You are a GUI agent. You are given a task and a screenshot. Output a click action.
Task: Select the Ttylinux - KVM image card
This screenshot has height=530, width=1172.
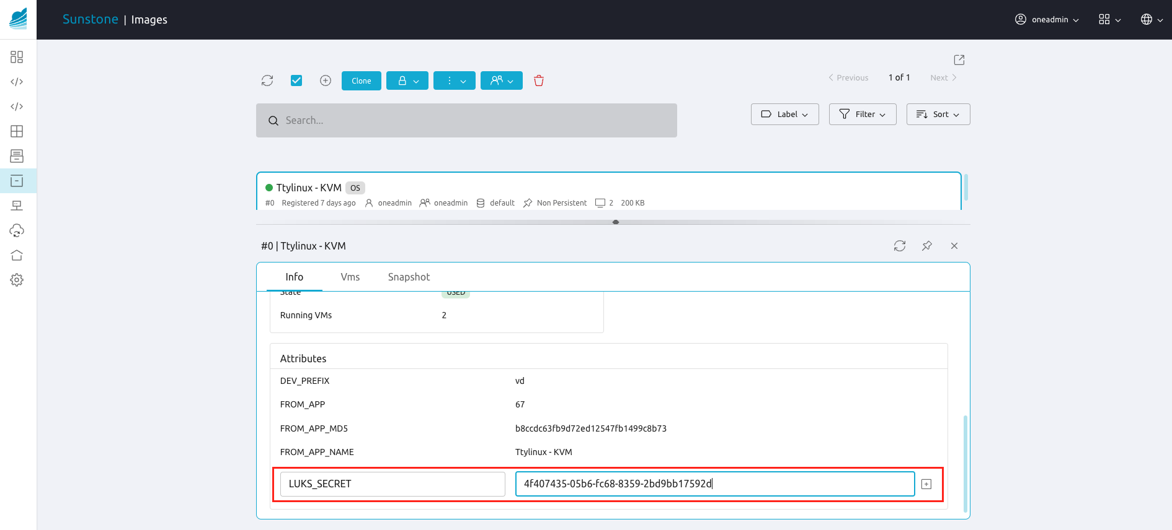pos(608,191)
